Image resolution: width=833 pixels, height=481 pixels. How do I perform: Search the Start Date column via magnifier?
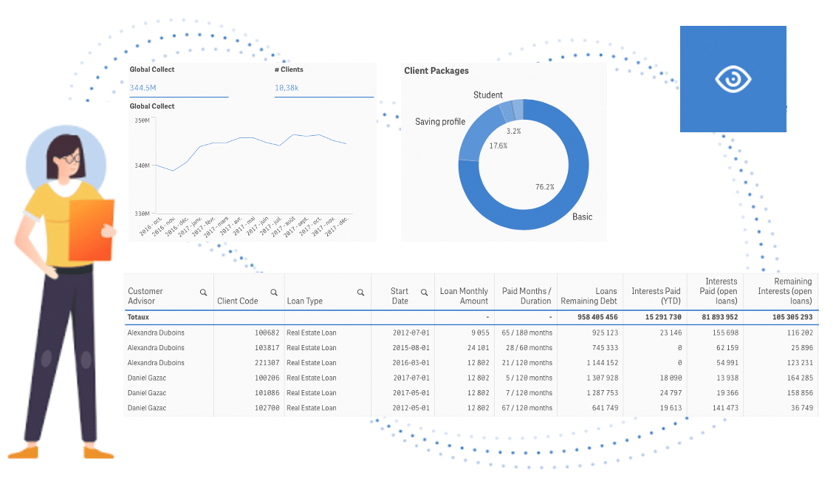424,293
